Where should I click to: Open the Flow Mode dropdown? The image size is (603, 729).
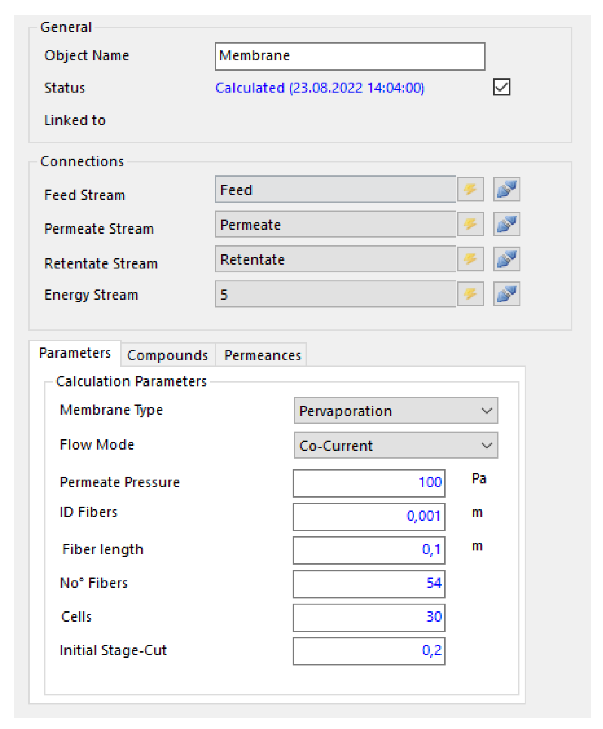(396, 446)
